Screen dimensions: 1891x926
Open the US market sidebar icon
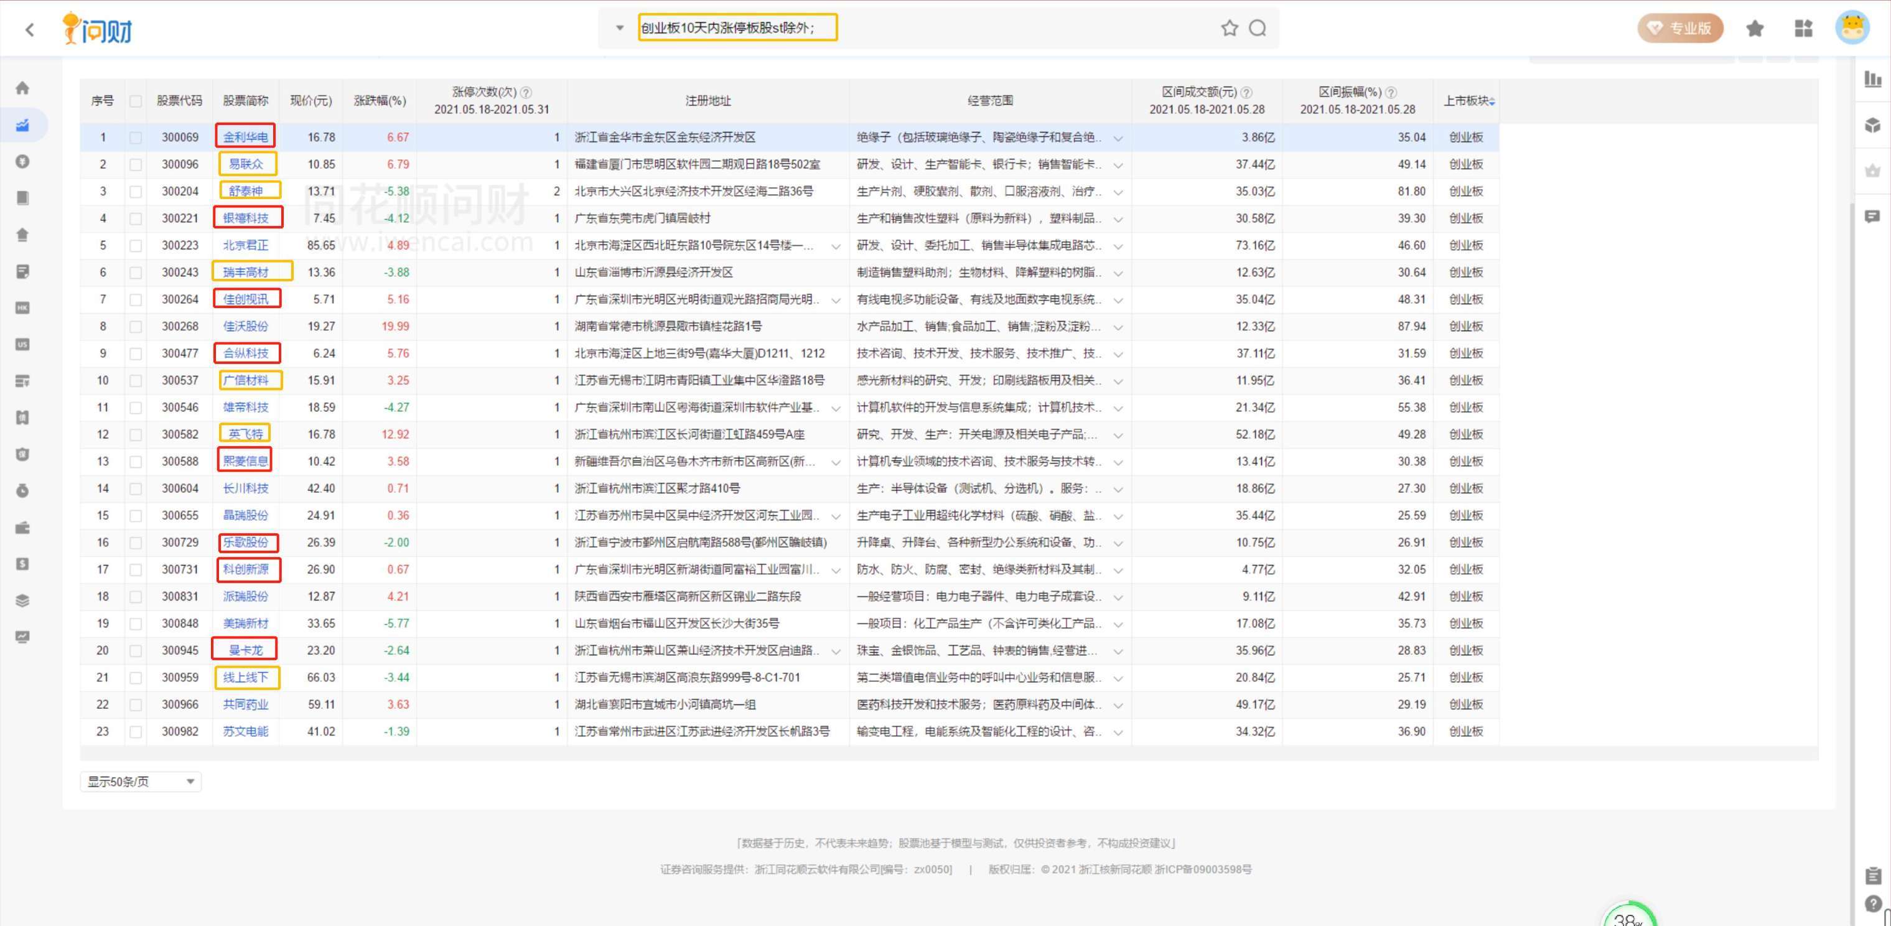point(23,344)
